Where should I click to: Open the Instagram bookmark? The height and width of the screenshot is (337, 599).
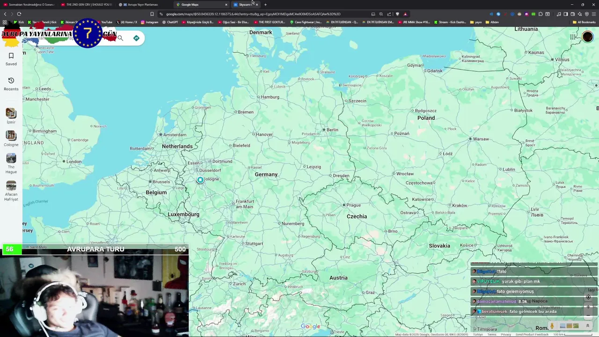[x=149, y=22]
